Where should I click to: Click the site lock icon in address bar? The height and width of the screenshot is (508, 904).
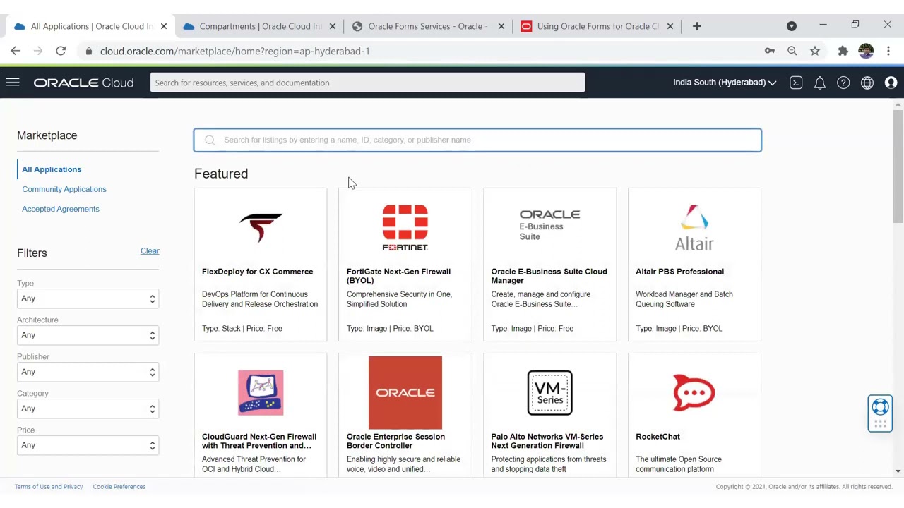(x=88, y=51)
